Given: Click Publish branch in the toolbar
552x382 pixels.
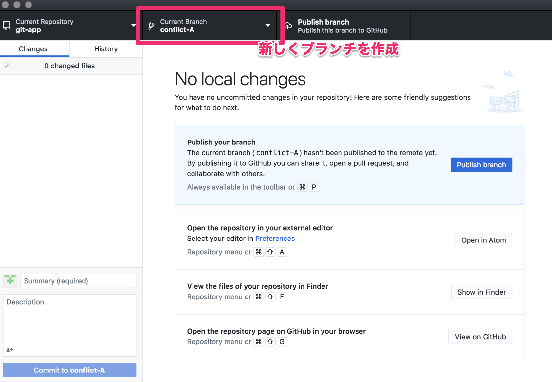Looking at the screenshot, I should [342, 26].
